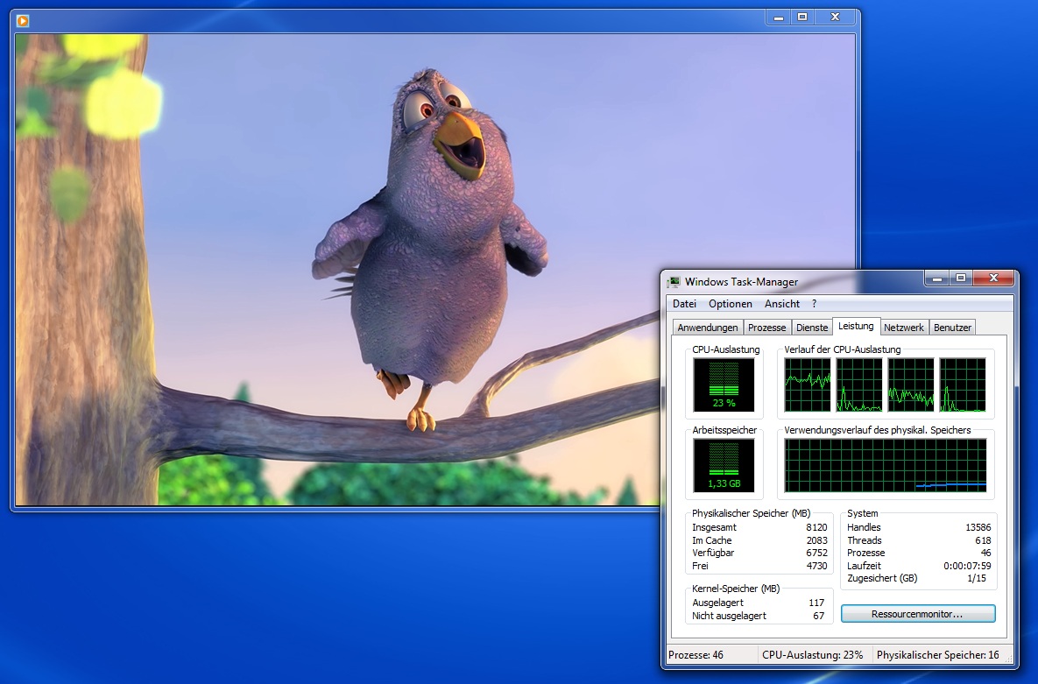This screenshot has height=684, width=1038.
Task: Minimize the Windows Task-Manager window
Action: pyautogui.click(x=936, y=279)
